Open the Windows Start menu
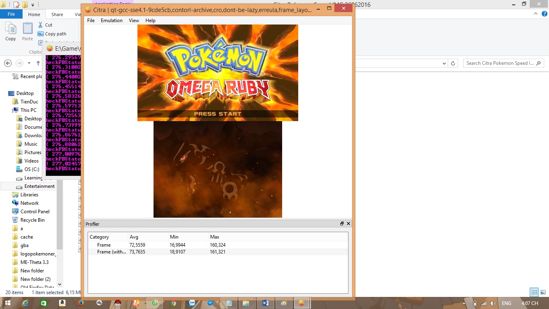549x309 pixels. (7, 303)
